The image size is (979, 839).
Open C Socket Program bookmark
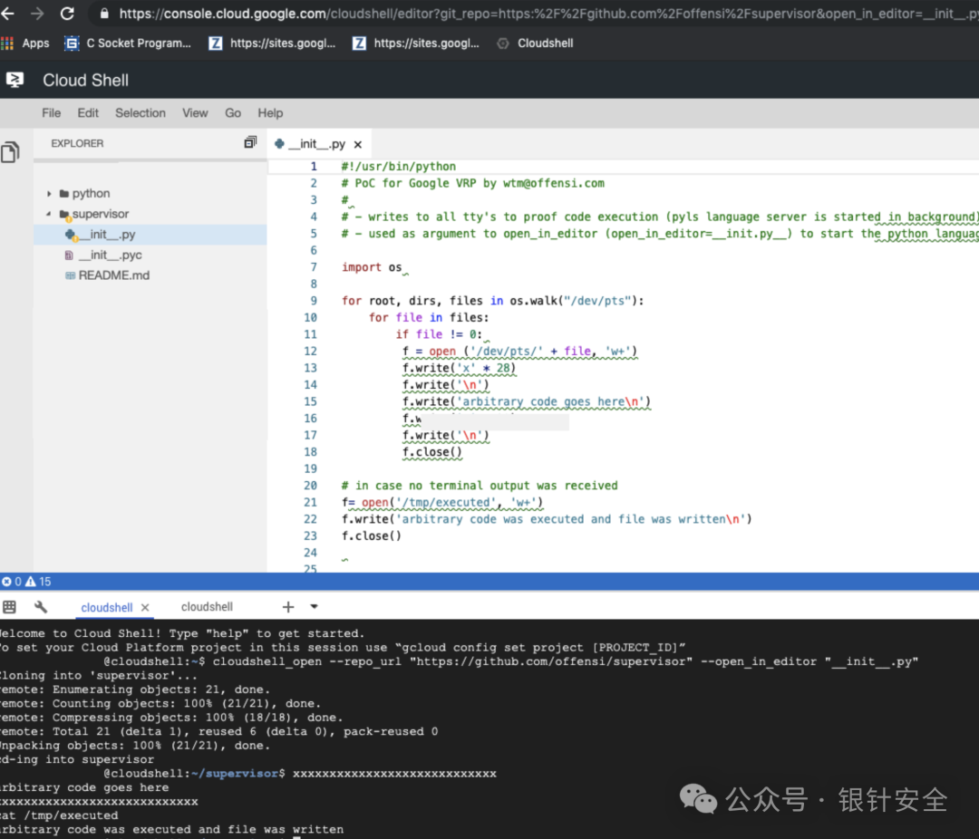click(128, 43)
